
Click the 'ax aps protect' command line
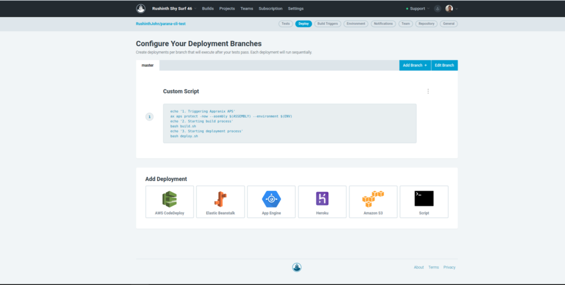click(231, 117)
